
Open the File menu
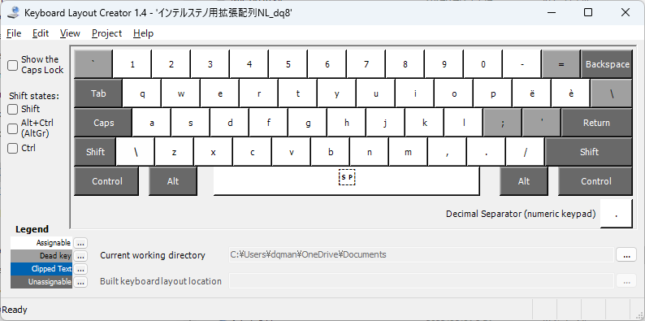(14, 33)
